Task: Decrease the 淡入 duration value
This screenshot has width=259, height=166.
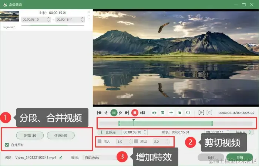Action: coord(130,143)
